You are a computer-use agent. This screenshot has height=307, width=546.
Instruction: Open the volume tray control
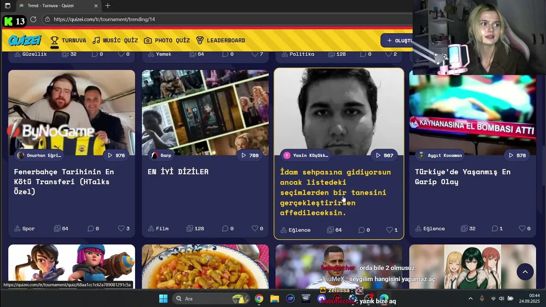(x=501, y=298)
